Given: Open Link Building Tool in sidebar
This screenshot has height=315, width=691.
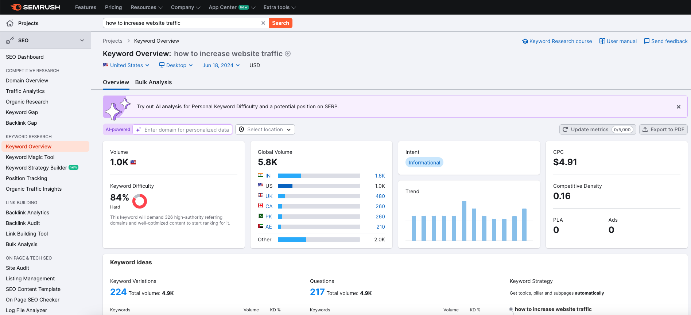Looking at the screenshot, I should (27, 234).
